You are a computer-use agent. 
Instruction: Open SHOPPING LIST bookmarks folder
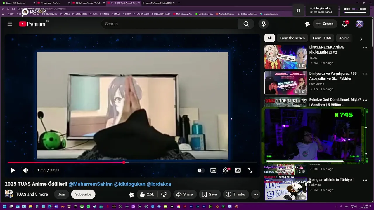pos(50,14)
